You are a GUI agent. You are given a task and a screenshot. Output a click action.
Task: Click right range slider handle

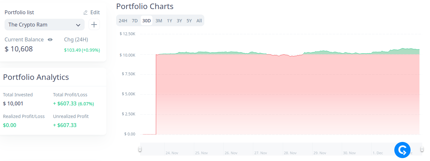pyautogui.click(x=422, y=149)
